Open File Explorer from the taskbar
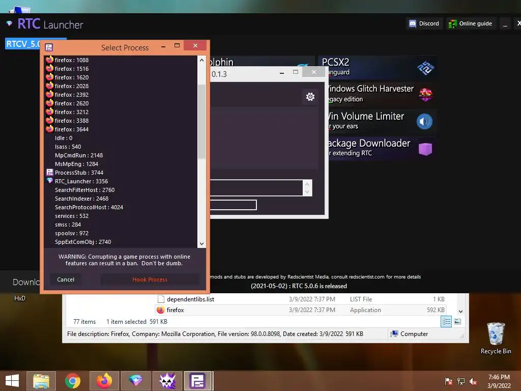Screen dimensions: 521x391 (x=41, y=381)
